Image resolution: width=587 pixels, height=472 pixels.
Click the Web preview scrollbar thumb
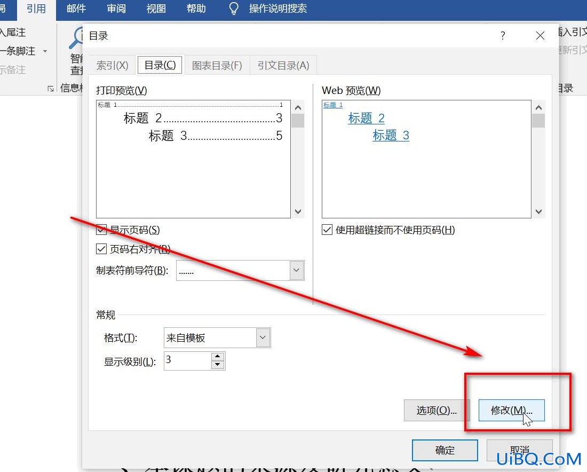(538, 121)
